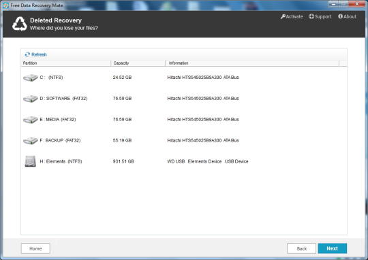Click the 24.52 GB capacity value
The width and height of the screenshot is (368, 260).
[x=122, y=78]
